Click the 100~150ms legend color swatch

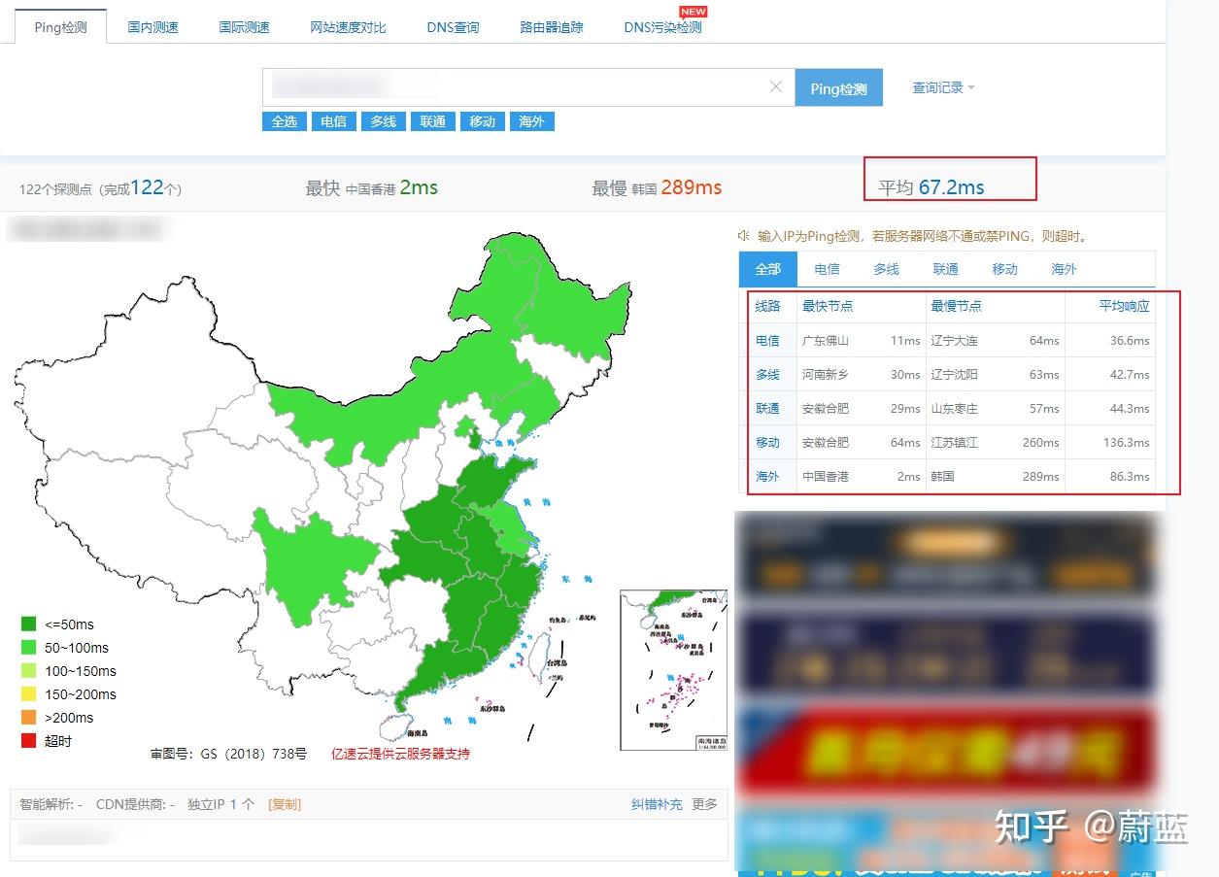(29, 671)
